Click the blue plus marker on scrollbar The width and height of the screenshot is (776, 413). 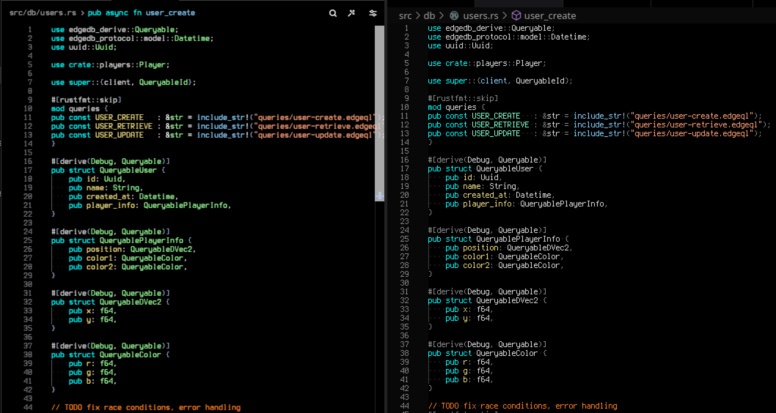point(380,196)
